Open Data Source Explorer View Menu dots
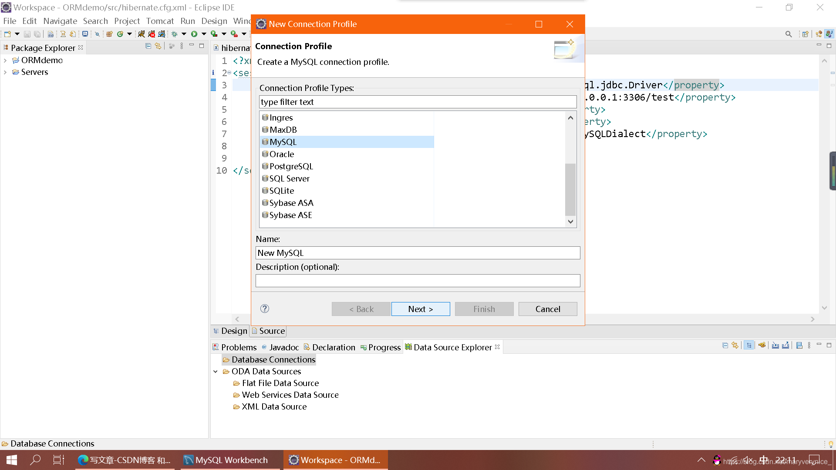Screen dimensions: 836x470 point(809,346)
